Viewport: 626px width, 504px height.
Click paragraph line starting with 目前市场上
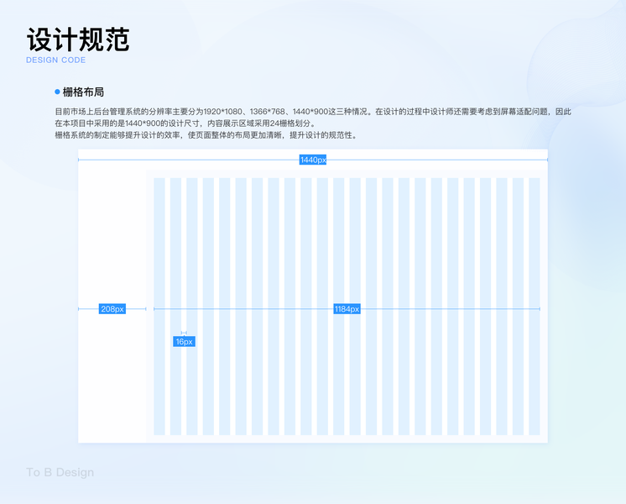[313, 112]
